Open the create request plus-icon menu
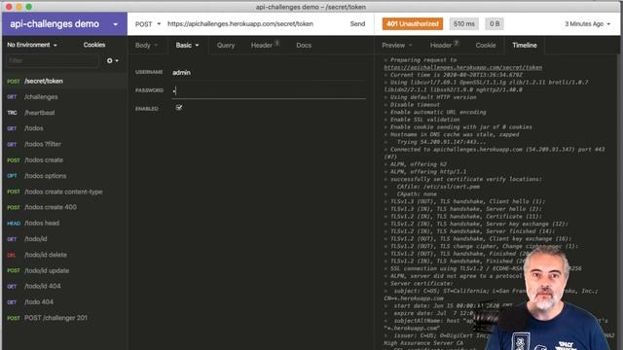 [113, 60]
